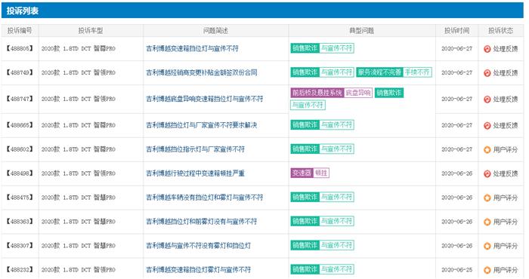
Task: Select complaint number 【488232】
Action: pos(20,270)
